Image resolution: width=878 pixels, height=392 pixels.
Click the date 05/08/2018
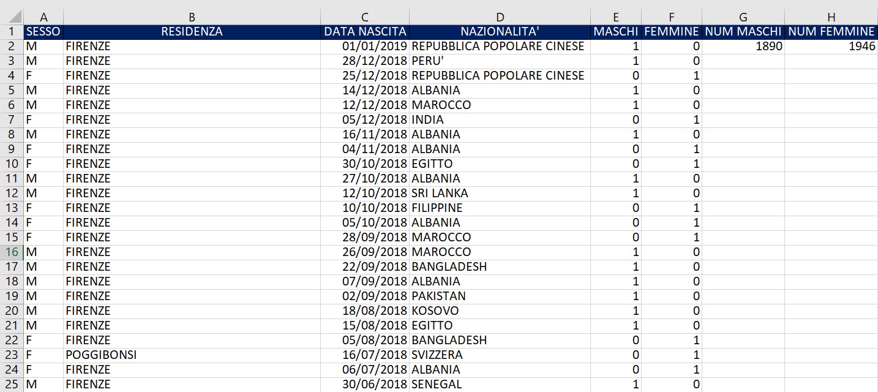coord(365,340)
